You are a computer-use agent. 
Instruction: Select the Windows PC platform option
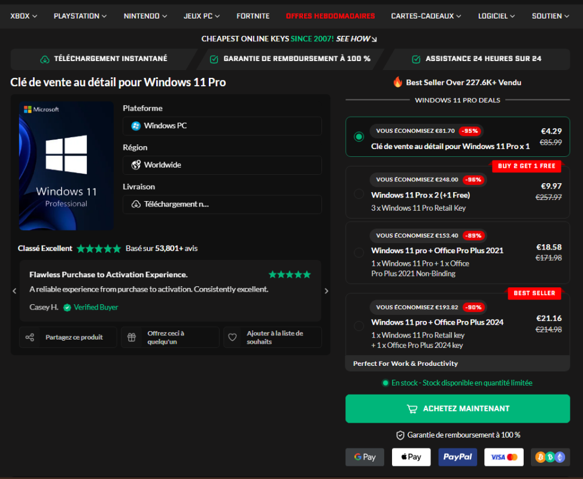222,126
